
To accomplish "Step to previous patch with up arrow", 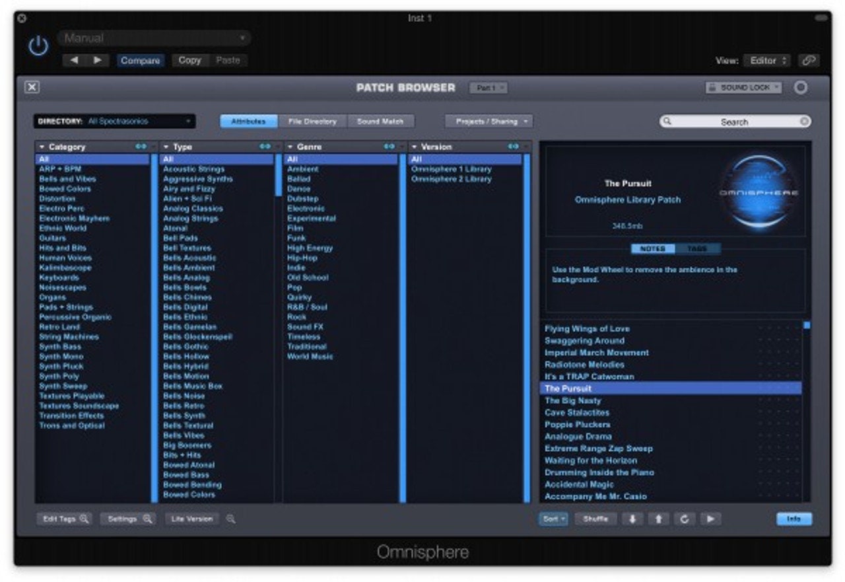I will (x=658, y=519).
